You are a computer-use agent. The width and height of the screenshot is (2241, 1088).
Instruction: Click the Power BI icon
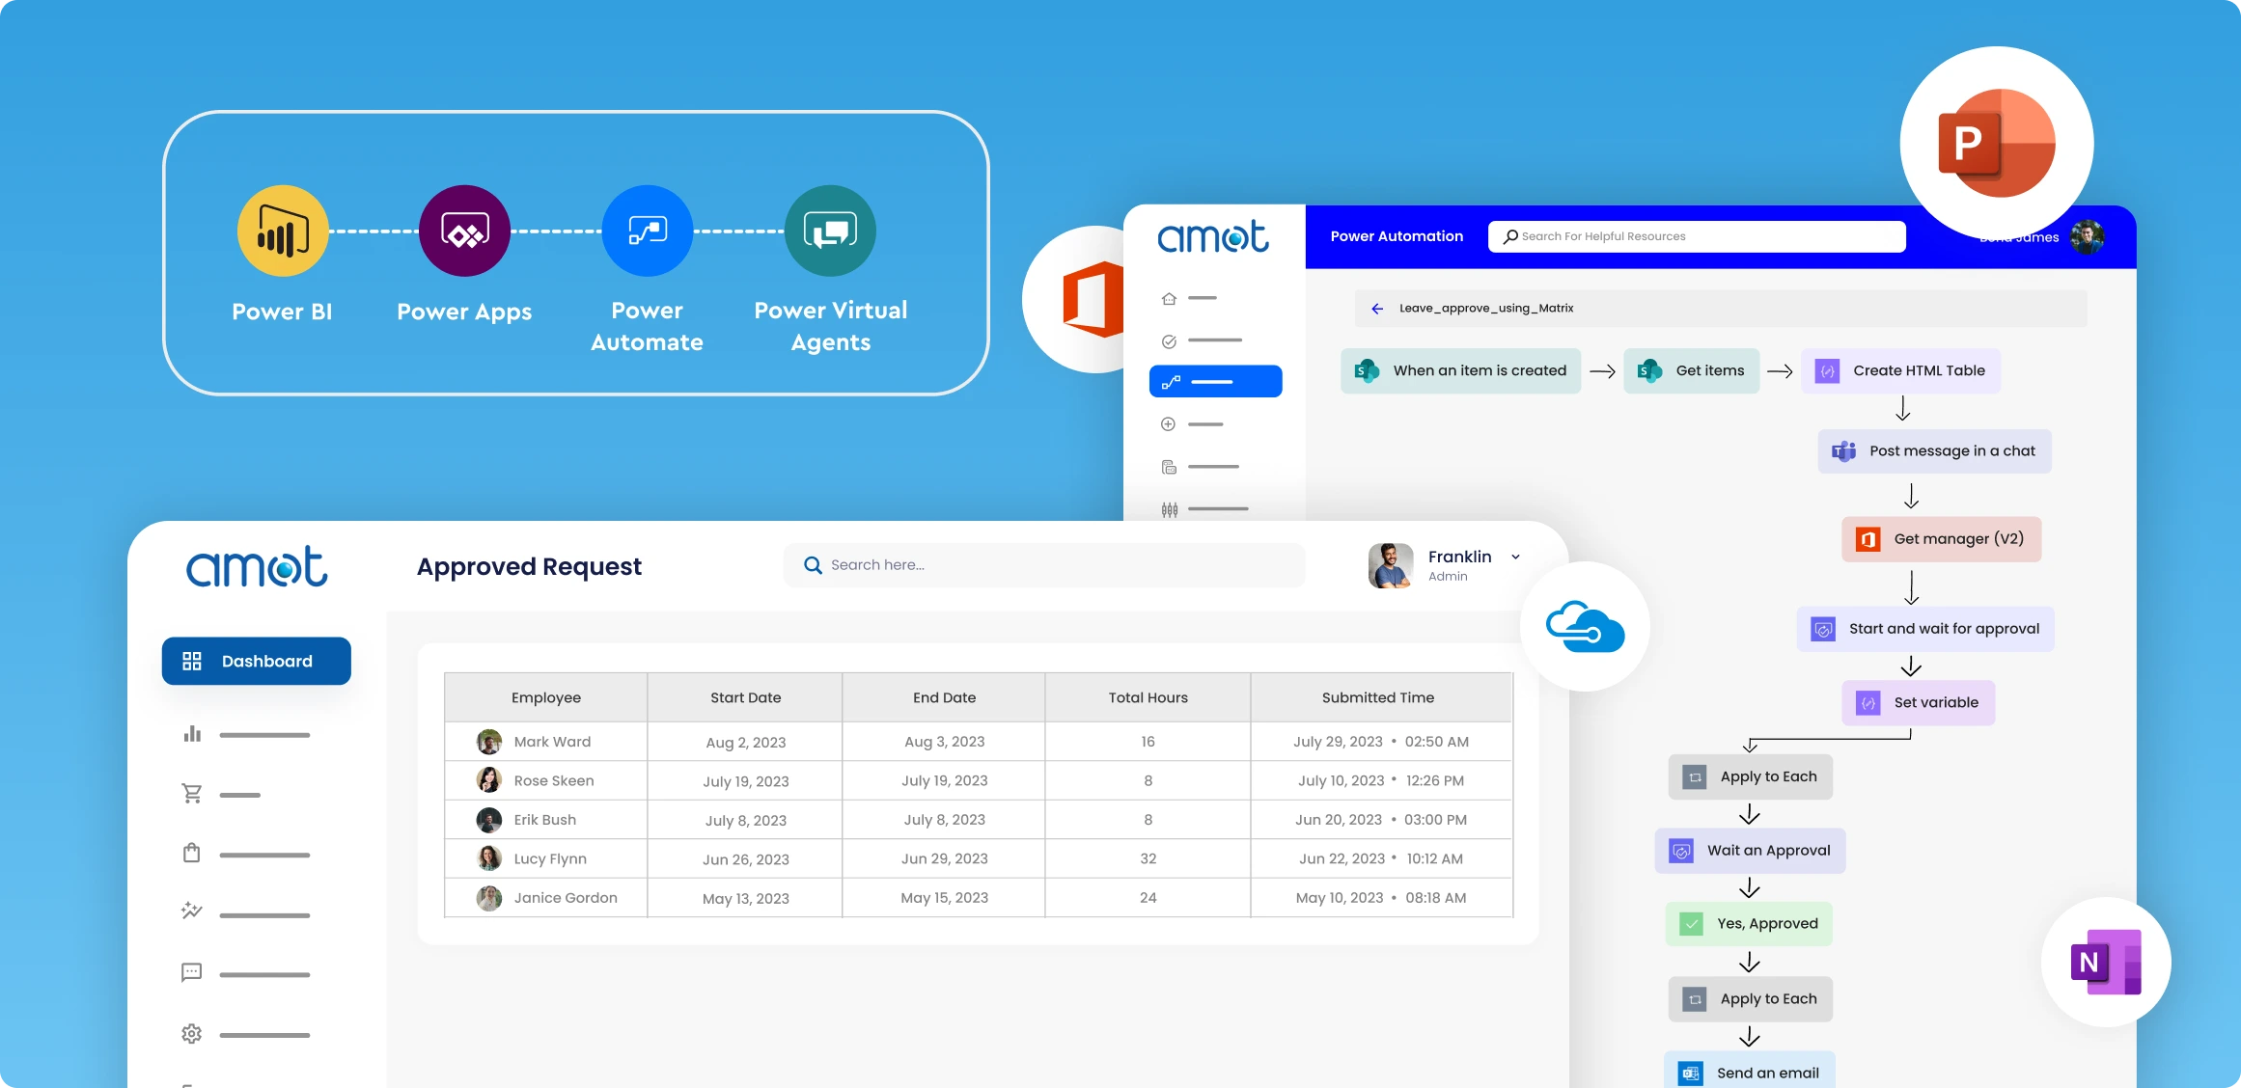tap(283, 231)
